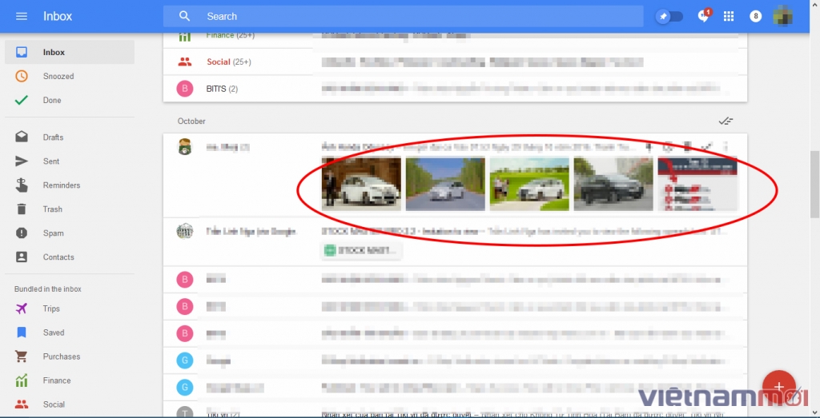Open Contacts in sidebar
The width and height of the screenshot is (820, 418).
(x=70, y=257)
